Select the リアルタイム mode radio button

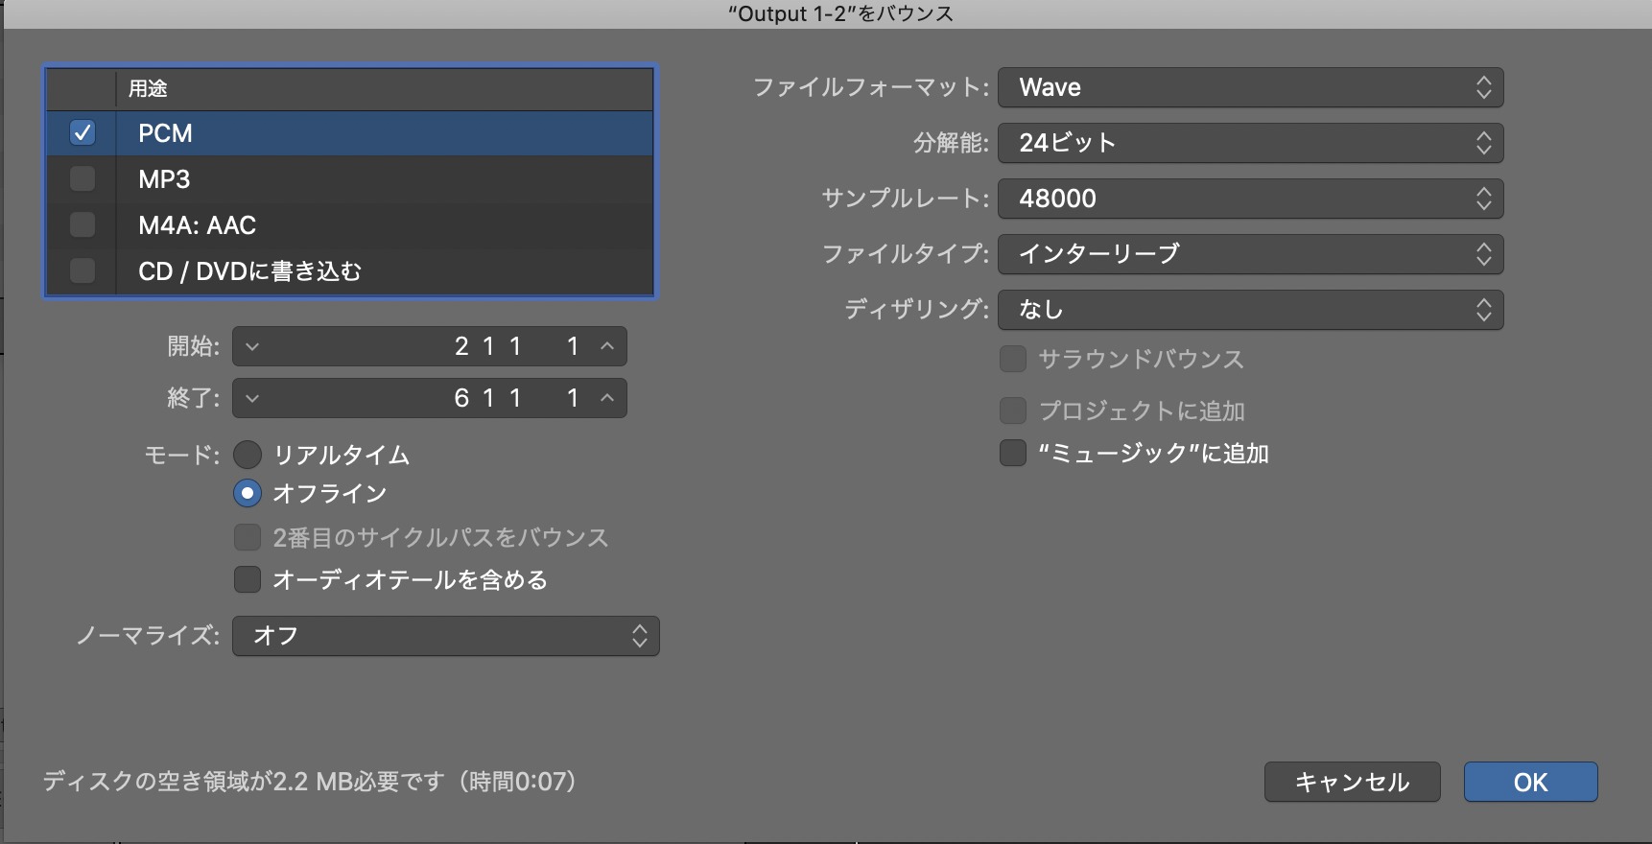pos(248,455)
